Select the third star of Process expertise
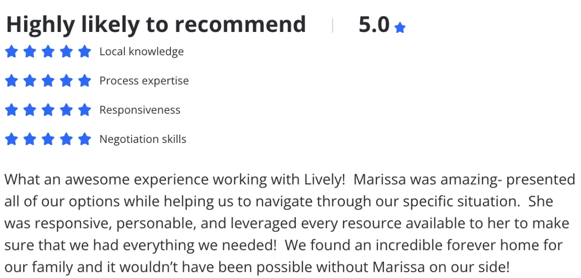The width and height of the screenshot is (581, 278). 48,80
